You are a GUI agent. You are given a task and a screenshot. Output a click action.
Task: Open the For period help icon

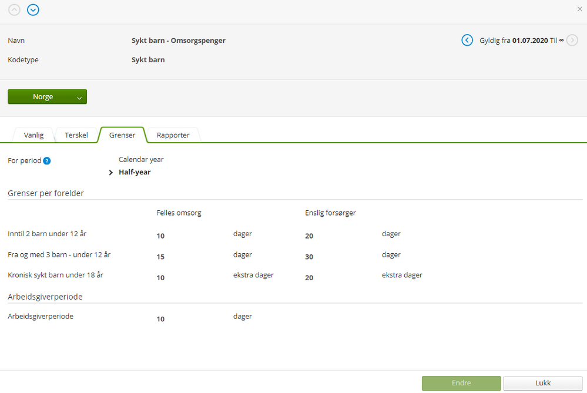[x=47, y=160]
